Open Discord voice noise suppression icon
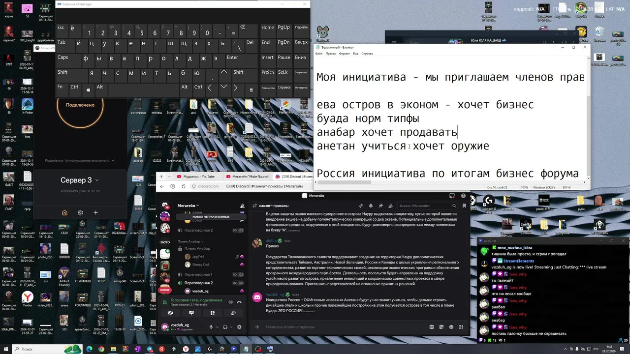Image resolution: width=630 pixels, height=354 pixels. [x=230, y=302]
